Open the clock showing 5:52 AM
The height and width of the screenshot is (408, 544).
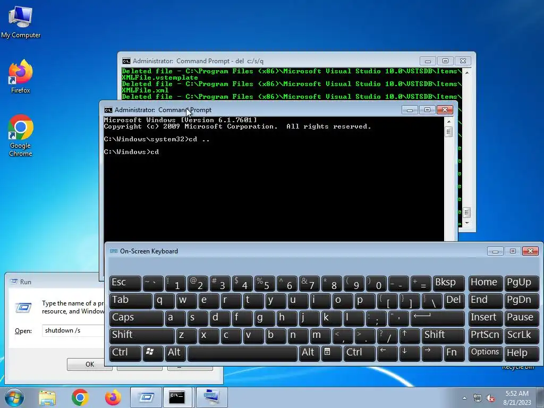click(x=517, y=398)
